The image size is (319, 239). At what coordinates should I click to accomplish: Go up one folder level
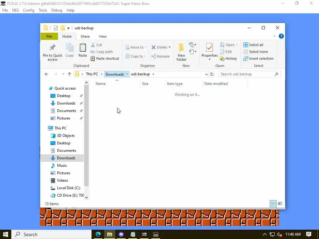click(69, 74)
